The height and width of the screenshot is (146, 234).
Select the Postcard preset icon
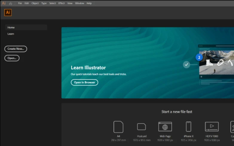click(x=141, y=127)
